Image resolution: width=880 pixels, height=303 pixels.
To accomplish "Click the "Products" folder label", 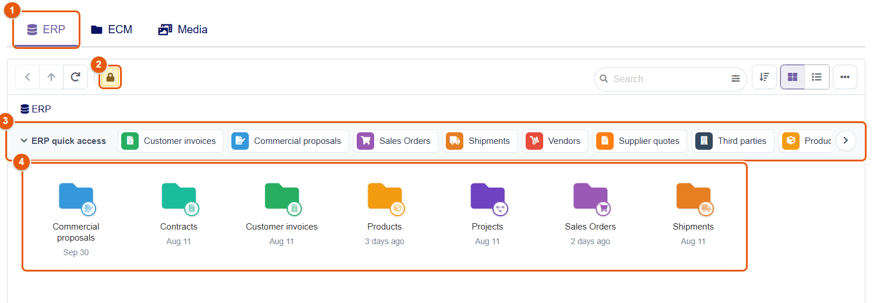I will point(385,227).
